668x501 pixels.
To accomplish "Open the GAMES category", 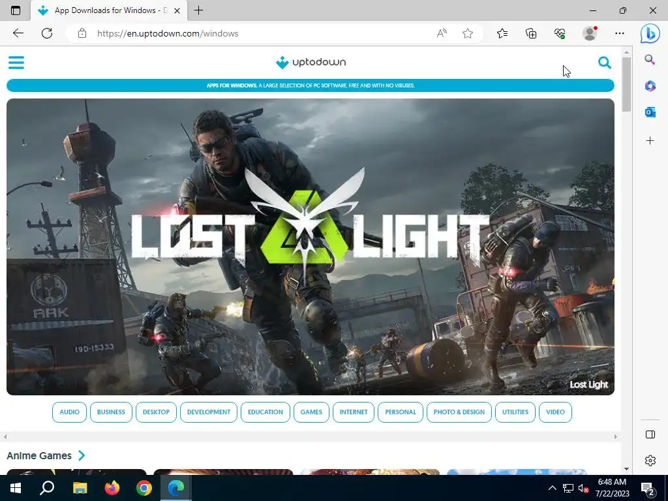I will click(311, 412).
